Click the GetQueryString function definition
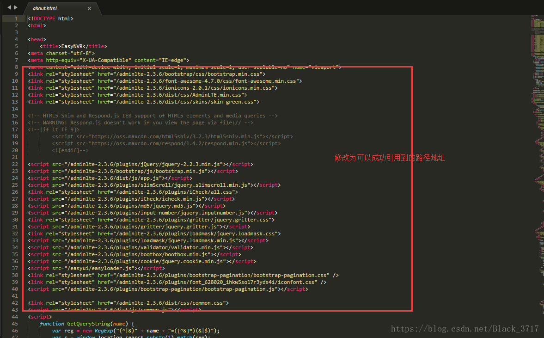Viewport: 544px width, 338px height. pyautogui.click(x=87, y=324)
